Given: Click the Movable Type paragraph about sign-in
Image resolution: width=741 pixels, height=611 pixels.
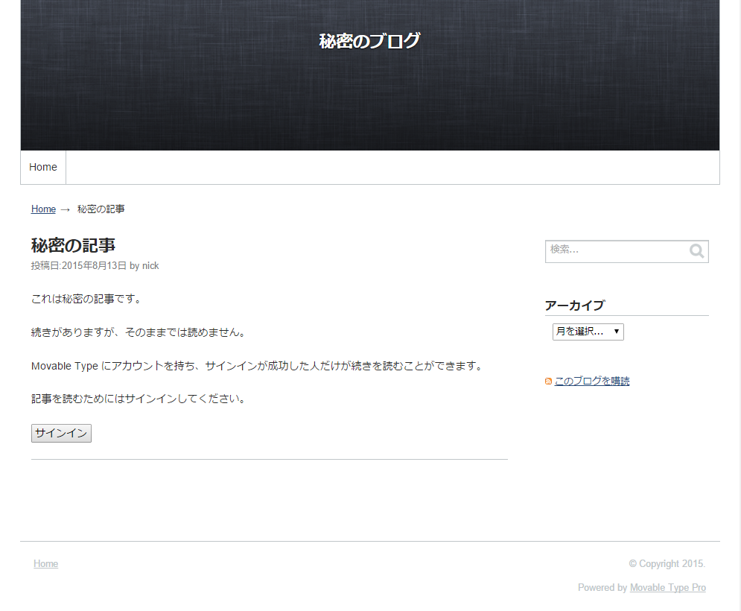Looking at the screenshot, I should pyautogui.click(x=258, y=366).
